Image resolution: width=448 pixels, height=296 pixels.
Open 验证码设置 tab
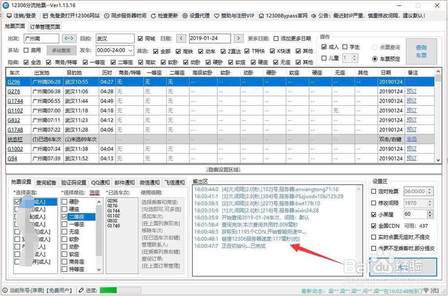(x=74, y=183)
